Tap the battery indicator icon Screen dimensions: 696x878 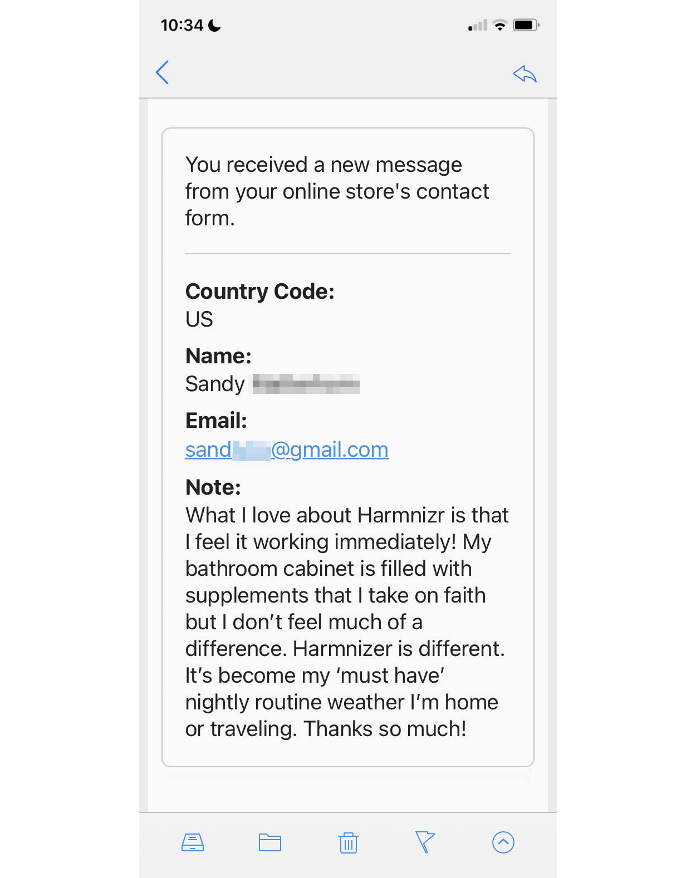526,25
